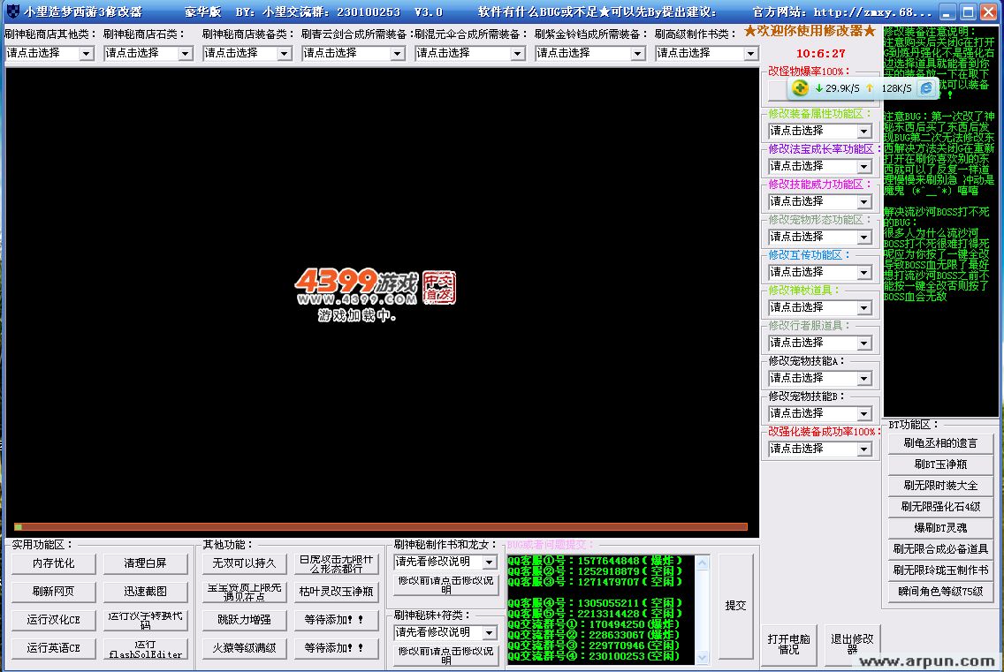This screenshot has width=1004, height=672.
Task: Click 修改前请点击修改说明 under 刷神秘珠+符类
Action: tap(445, 655)
